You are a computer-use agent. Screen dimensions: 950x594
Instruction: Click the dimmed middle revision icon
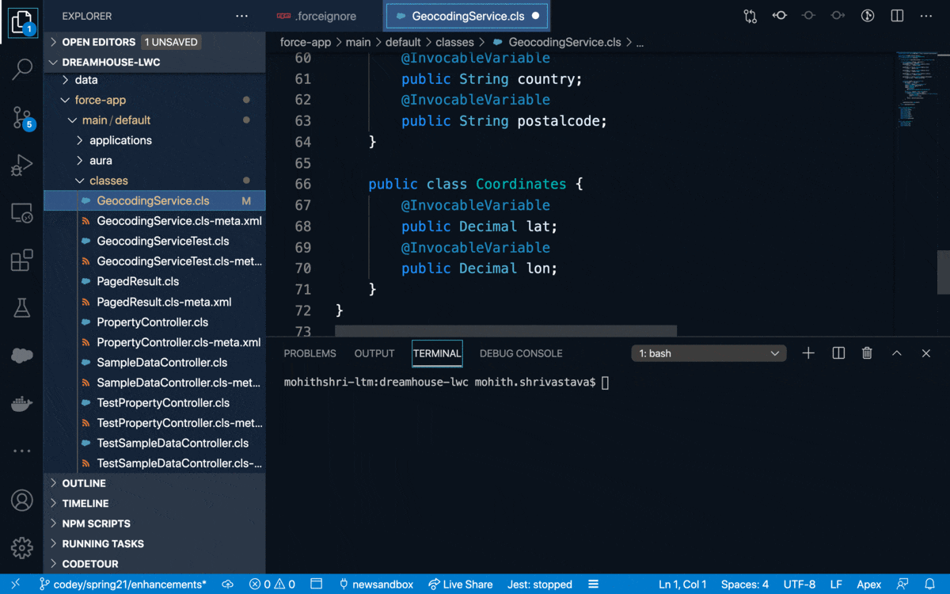pos(809,16)
